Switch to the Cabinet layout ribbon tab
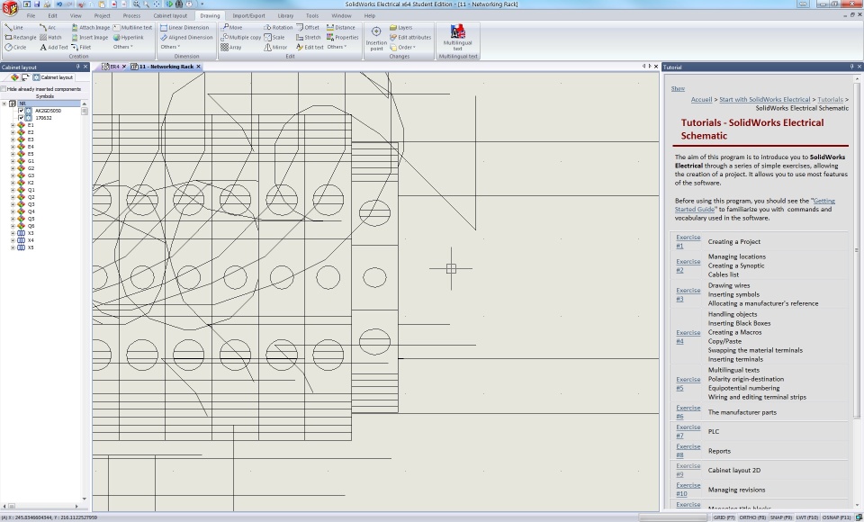 point(170,16)
